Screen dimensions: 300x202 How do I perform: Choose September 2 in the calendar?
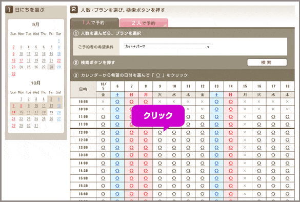(x=13, y=47)
